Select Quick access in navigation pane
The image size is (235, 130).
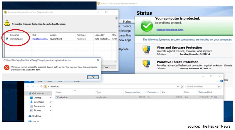click(38, 93)
